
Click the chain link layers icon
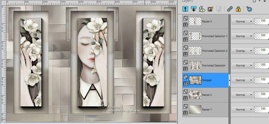pyautogui.click(x=230, y=9)
